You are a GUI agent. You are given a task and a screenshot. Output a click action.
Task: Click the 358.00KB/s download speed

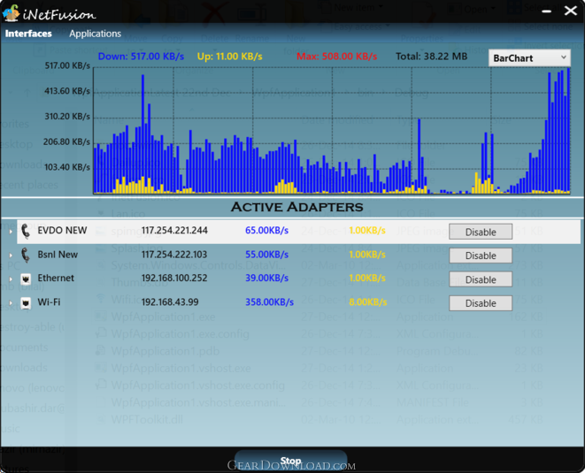269,301
